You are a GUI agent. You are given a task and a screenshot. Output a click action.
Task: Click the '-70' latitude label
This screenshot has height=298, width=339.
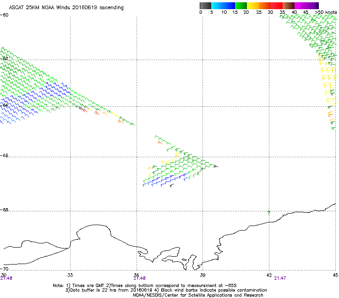click(x=4, y=269)
